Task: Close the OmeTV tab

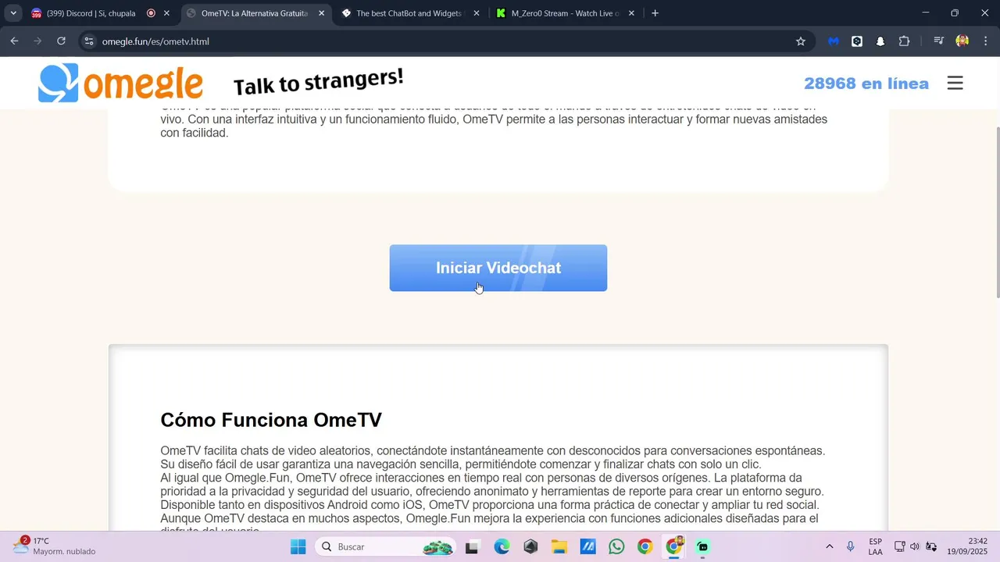Action: (321, 13)
